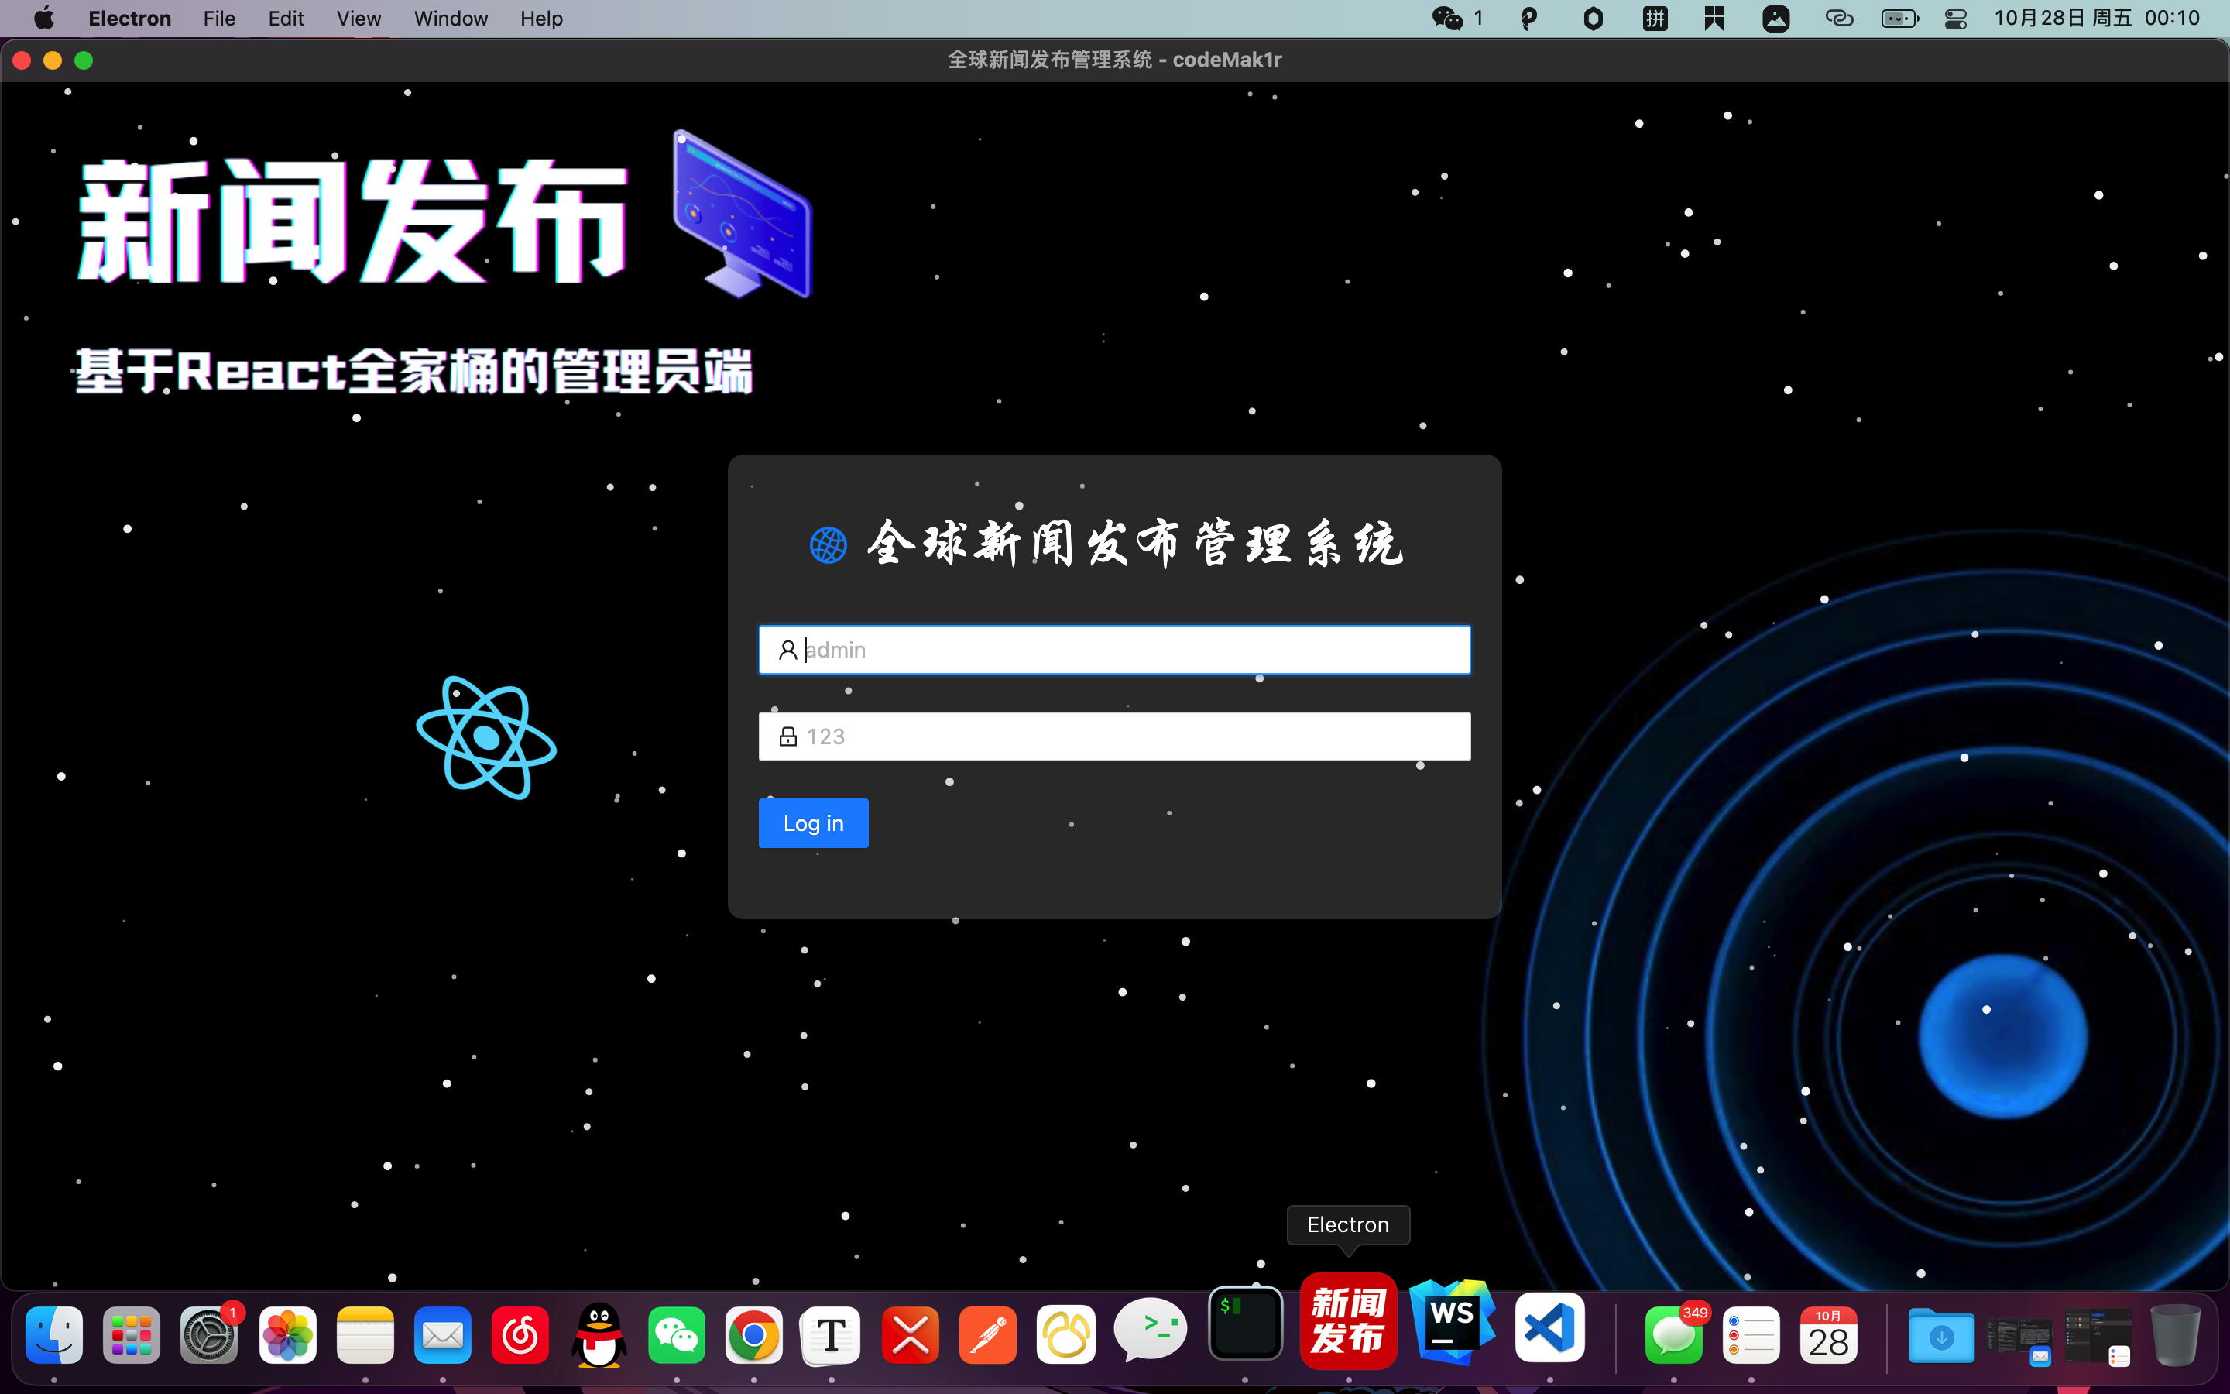Viewport: 2230px width, 1394px height.
Task: Open the Downloads folder in dock
Action: [x=1940, y=1335]
